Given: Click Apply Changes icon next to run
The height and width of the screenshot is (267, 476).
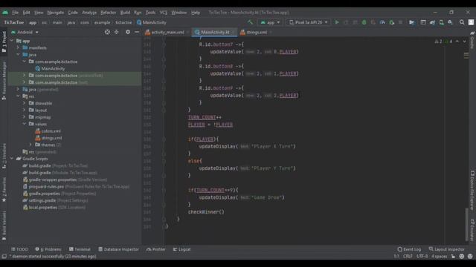Looking at the screenshot, I should click(x=346, y=22).
